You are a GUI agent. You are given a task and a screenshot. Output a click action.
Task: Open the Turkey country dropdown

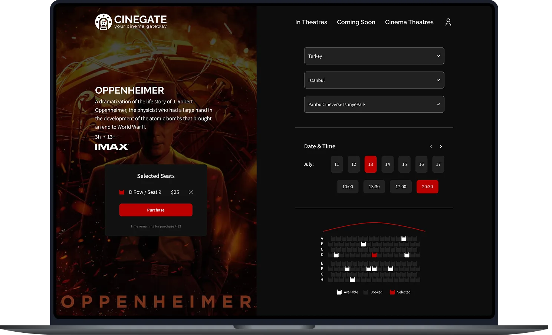[x=374, y=56]
